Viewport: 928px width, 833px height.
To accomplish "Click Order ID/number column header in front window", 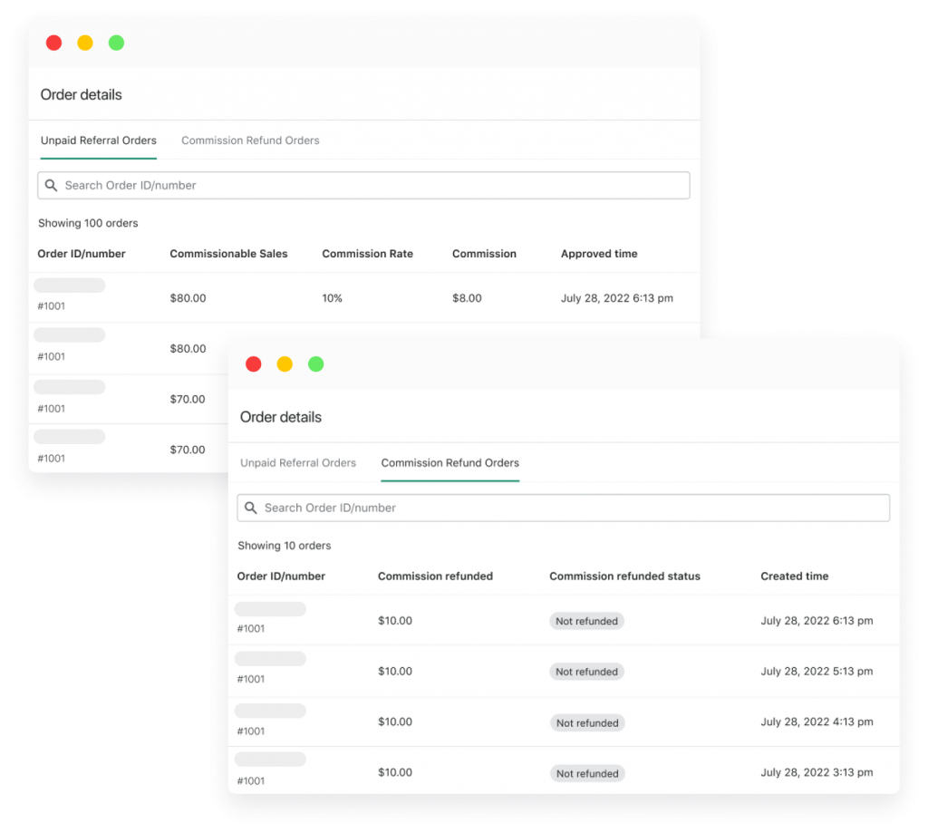I will [281, 576].
